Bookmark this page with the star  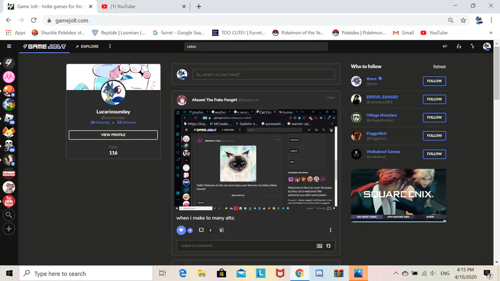pyautogui.click(x=463, y=21)
